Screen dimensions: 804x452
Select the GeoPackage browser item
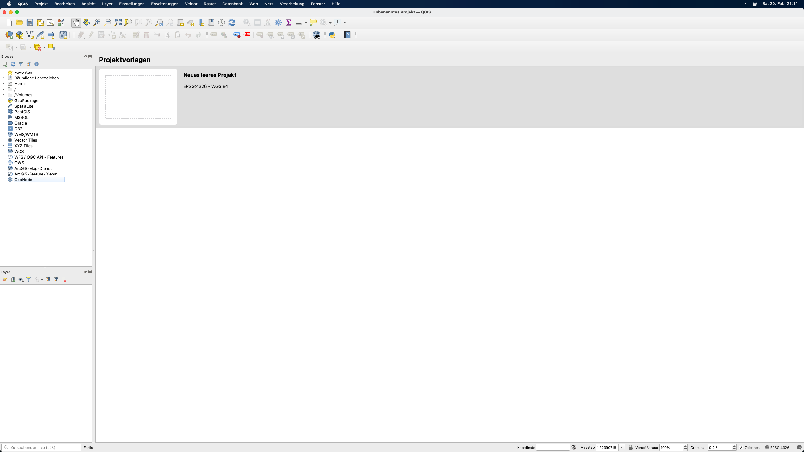pyautogui.click(x=26, y=100)
